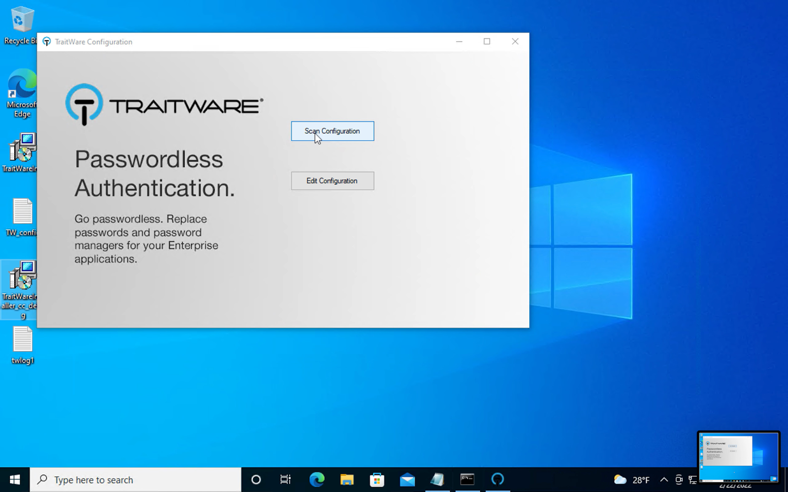The height and width of the screenshot is (492, 788).
Task: Maximize the TraitWare Configuration window
Action: (x=487, y=42)
